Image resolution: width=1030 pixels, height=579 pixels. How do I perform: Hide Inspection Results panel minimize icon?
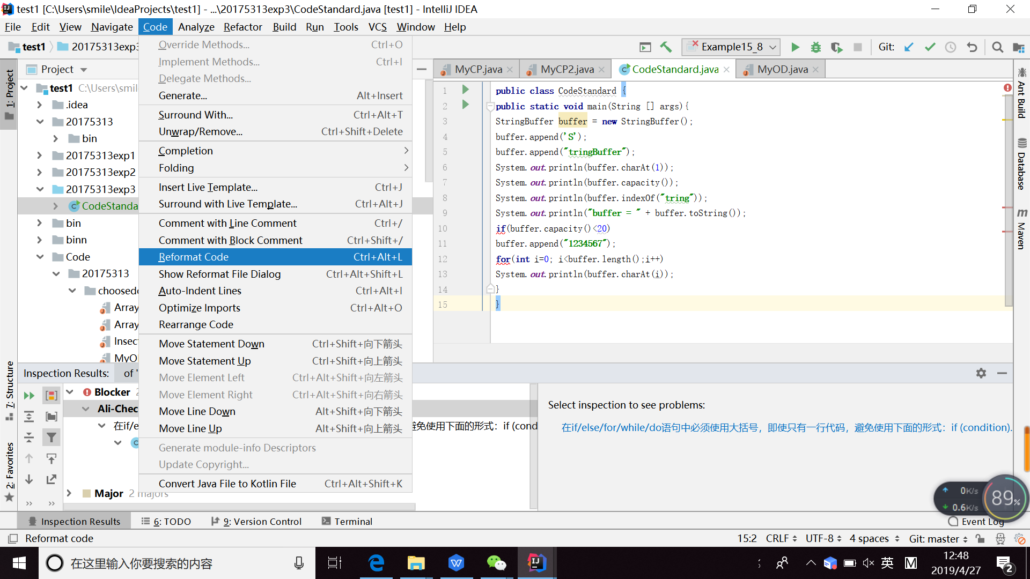[x=1002, y=373]
